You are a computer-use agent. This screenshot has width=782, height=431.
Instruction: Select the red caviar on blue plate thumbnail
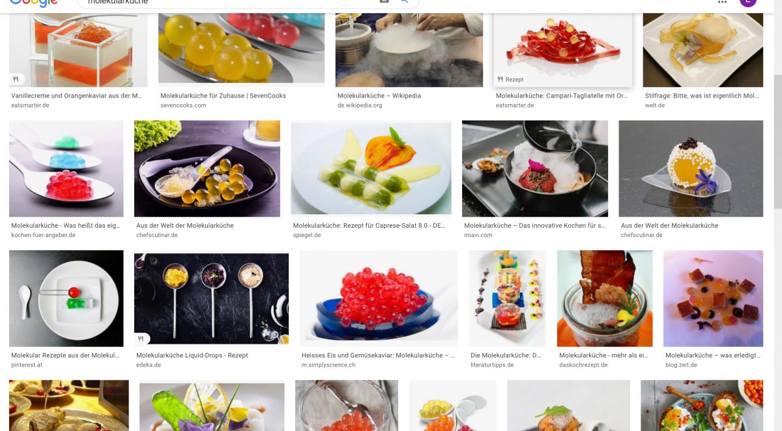pyautogui.click(x=379, y=299)
